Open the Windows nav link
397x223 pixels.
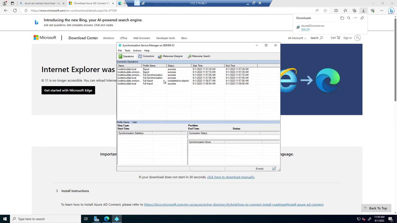pyautogui.click(x=109, y=38)
